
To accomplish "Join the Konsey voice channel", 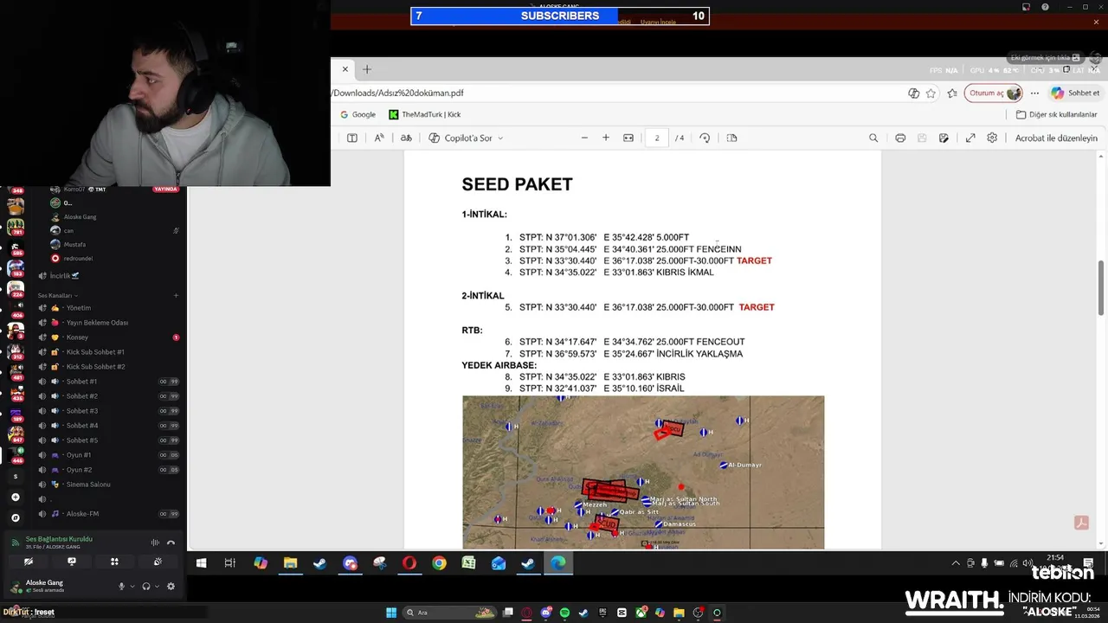I will click(108, 337).
